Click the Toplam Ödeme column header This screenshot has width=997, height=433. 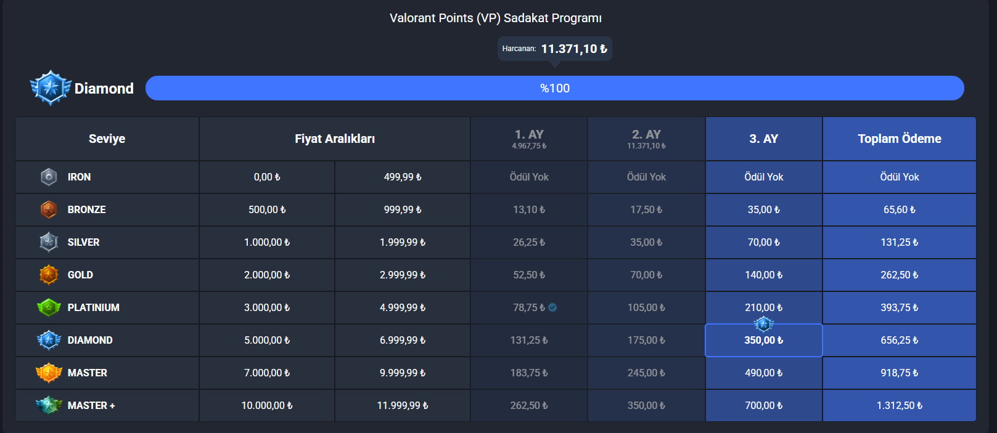point(900,139)
